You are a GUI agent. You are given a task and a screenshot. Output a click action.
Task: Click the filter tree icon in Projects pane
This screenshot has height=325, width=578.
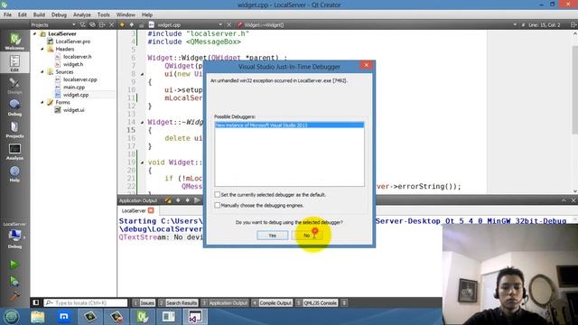(82, 24)
